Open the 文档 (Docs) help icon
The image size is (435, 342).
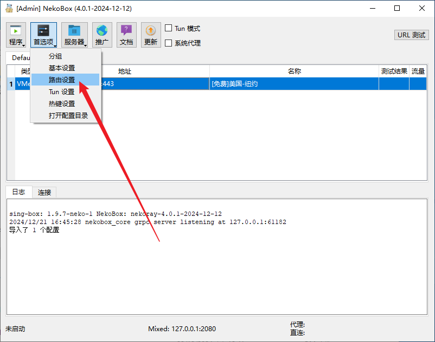tap(126, 35)
